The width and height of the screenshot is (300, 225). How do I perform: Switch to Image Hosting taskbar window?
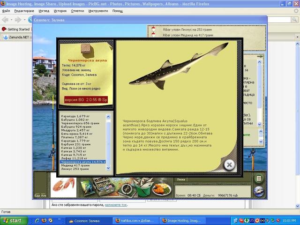(x=182, y=221)
